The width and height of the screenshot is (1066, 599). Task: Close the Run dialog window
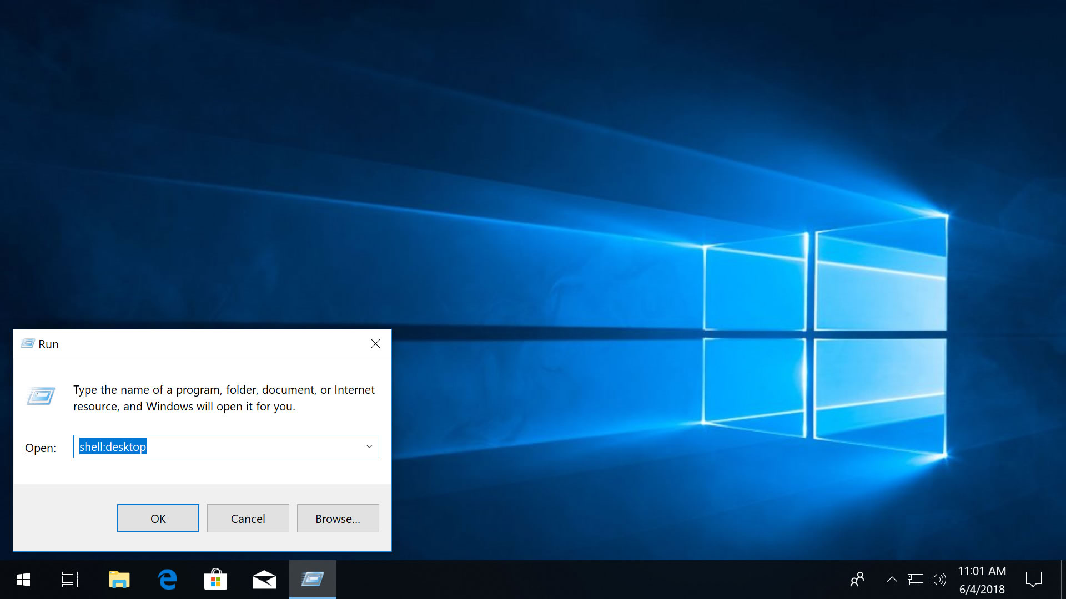(375, 344)
